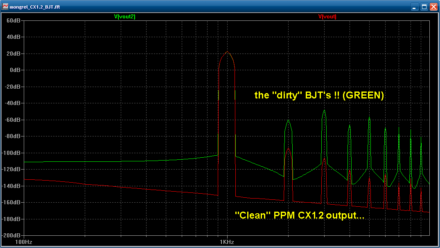Maximize the mongrel_CX1.2_BJT.fft window
This screenshot has width=440, height=248.
(424, 7)
